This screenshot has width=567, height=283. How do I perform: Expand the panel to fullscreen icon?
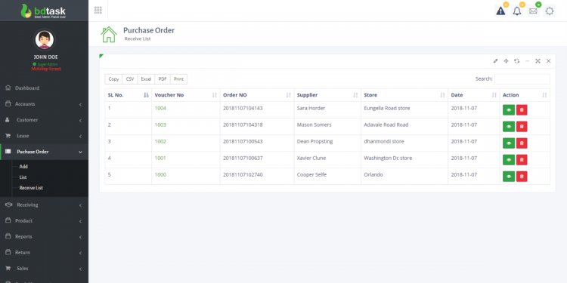538,61
